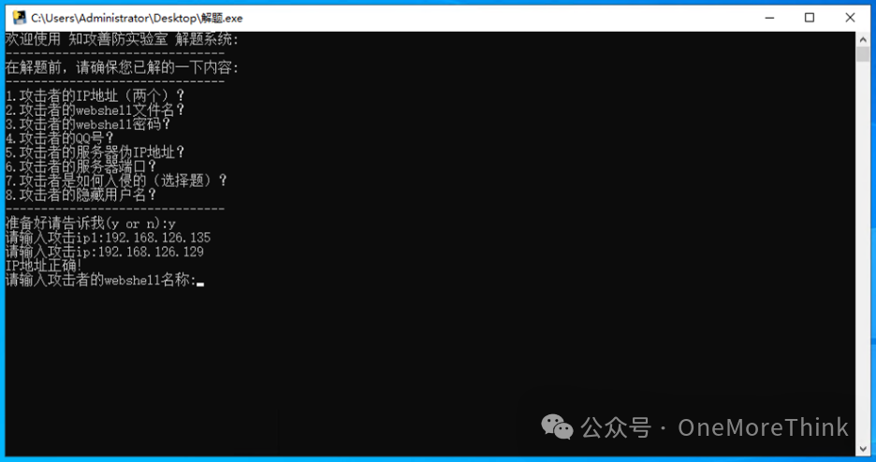Click question 6 about 服务器端口
The height and width of the screenshot is (462, 876).
81,166
